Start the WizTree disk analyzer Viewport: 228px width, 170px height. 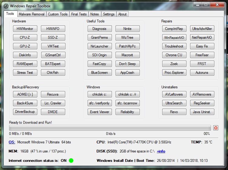point(127,38)
